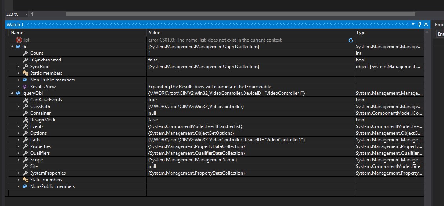
Task: Expand the Results View node
Action: [x=18, y=87]
